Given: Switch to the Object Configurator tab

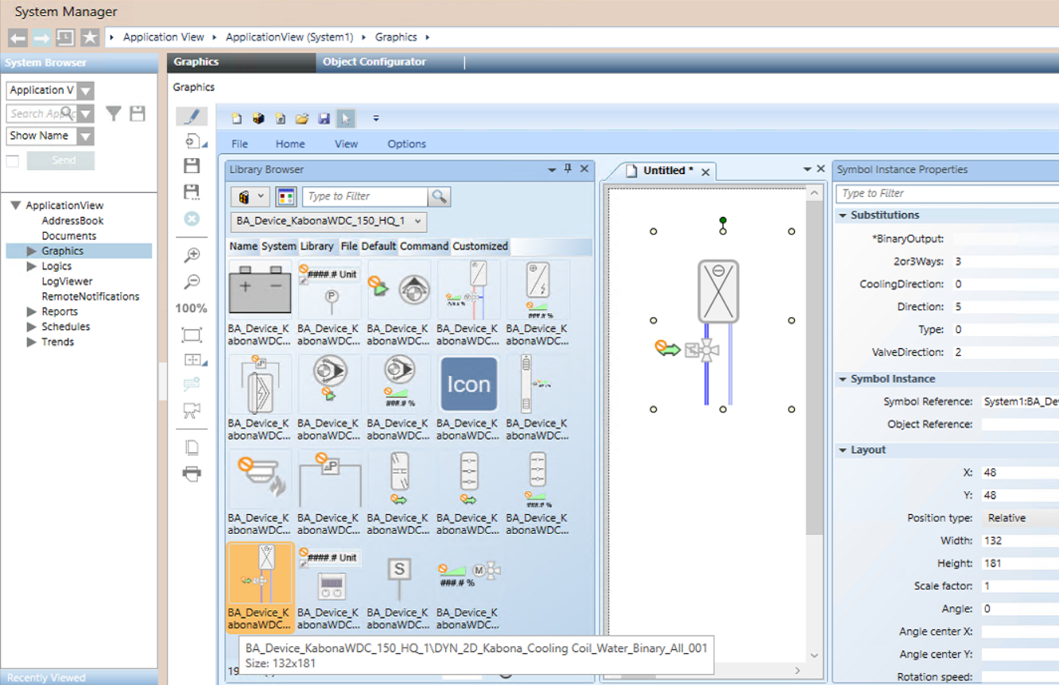Looking at the screenshot, I should tap(374, 62).
